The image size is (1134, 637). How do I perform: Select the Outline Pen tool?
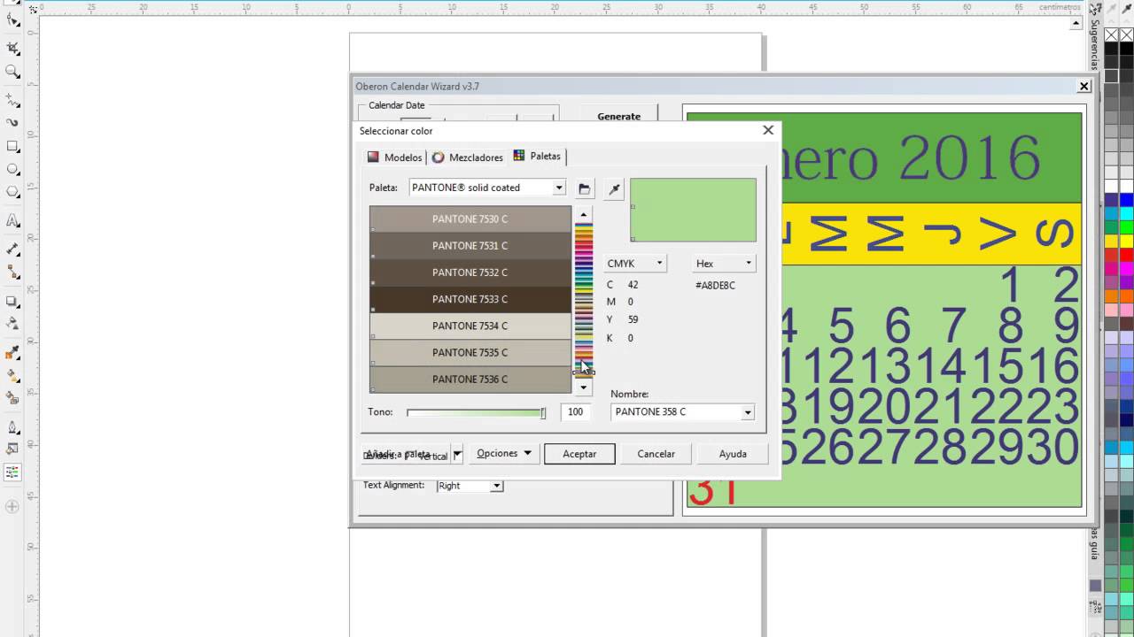pyautogui.click(x=12, y=426)
